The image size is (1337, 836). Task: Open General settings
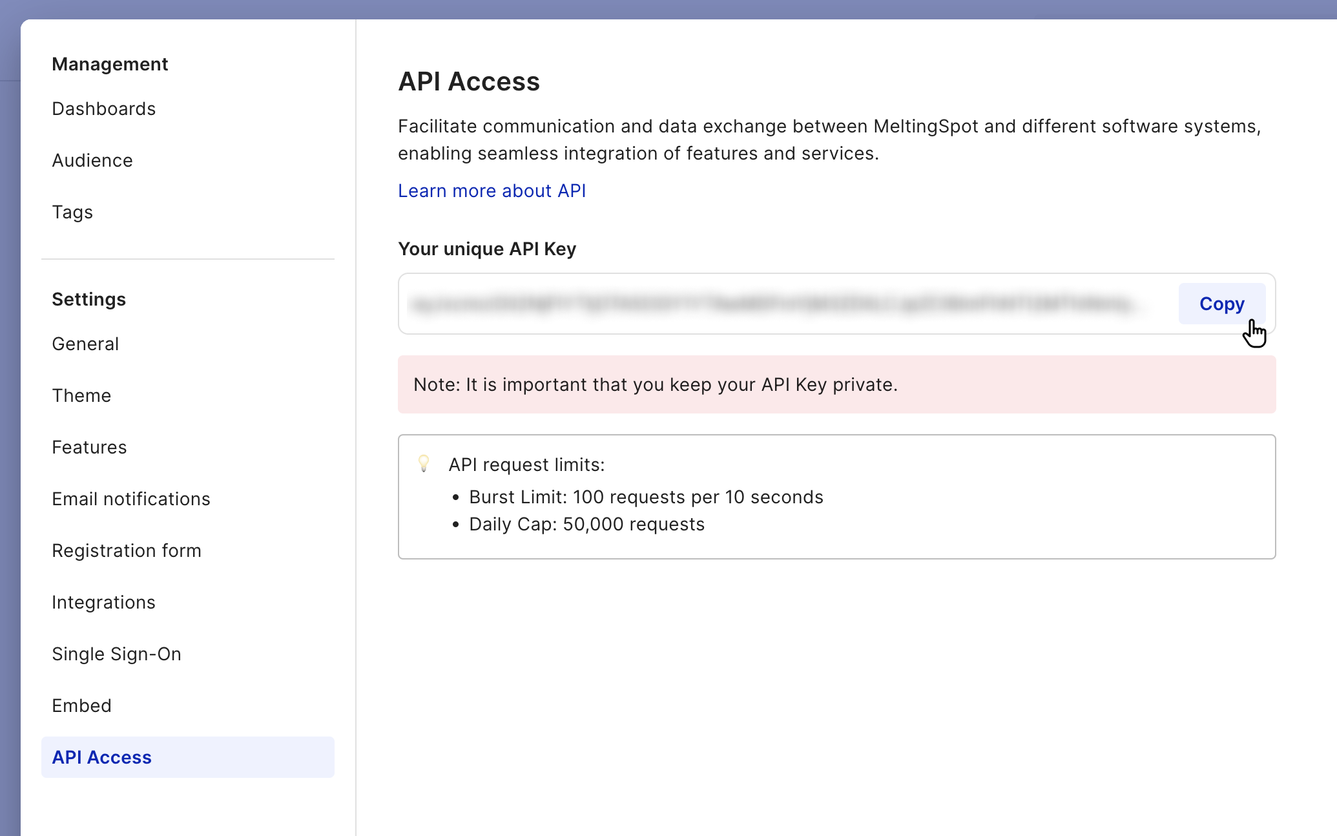tap(85, 344)
